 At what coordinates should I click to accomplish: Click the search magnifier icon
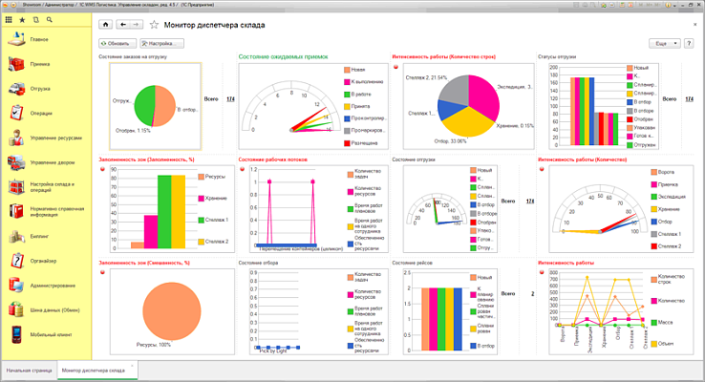49,19
